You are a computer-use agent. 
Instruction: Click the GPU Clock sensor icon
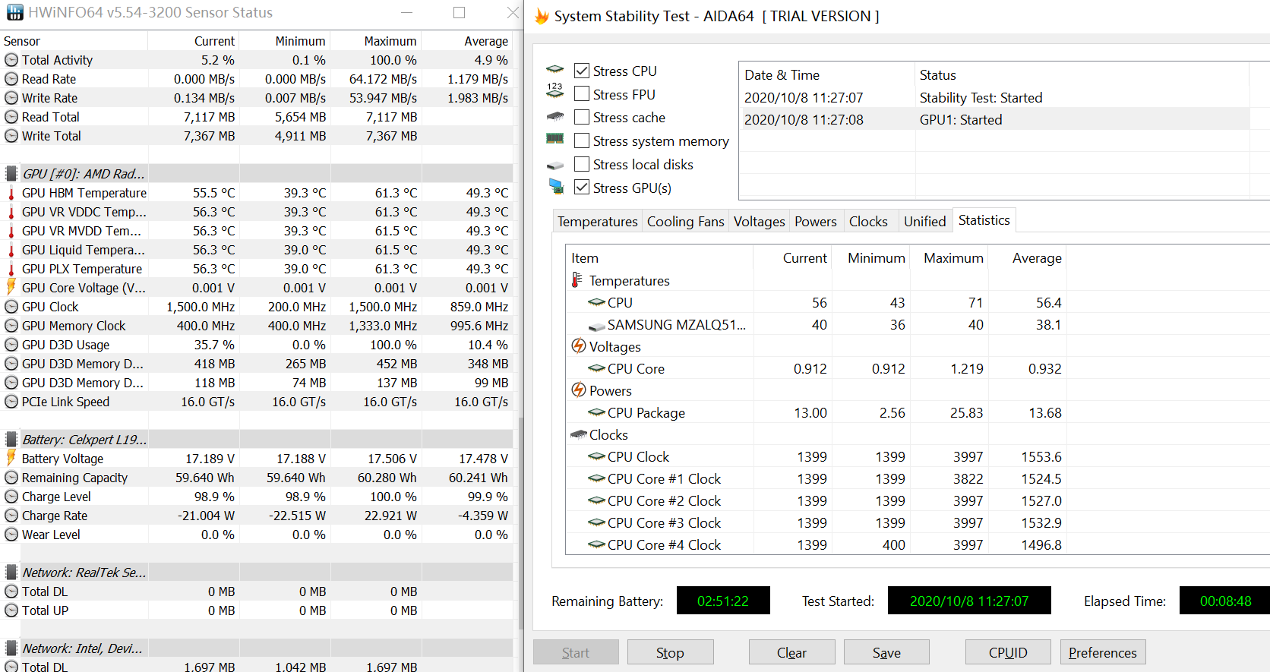tap(11, 307)
